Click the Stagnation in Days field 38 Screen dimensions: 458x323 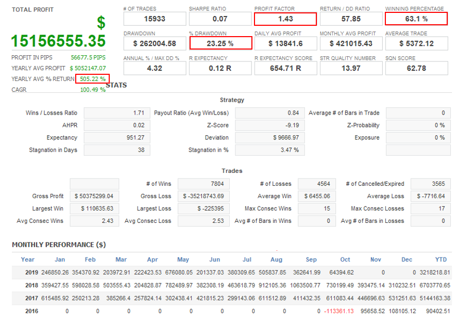point(117,150)
